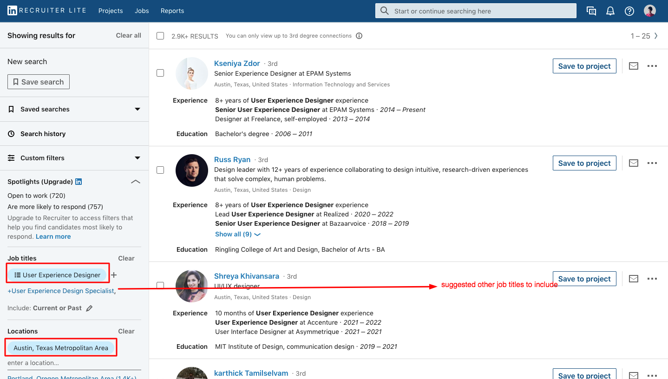The width and height of the screenshot is (668, 379).
Task: Click Shreya Khivansara's profile photo
Action: [192, 286]
